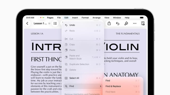Open the outline list view icon
This screenshot has height=95, width=170.
click(x=55, y=23)
